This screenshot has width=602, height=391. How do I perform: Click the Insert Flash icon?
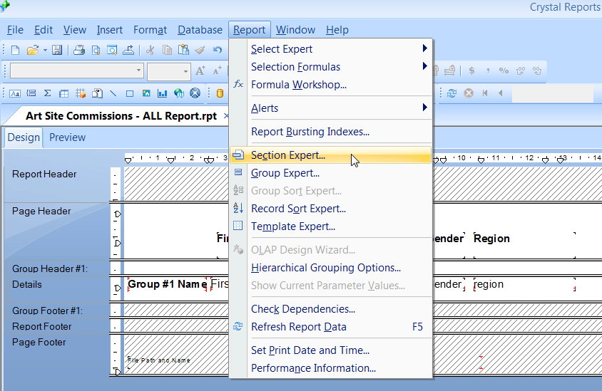click(195, 93)
